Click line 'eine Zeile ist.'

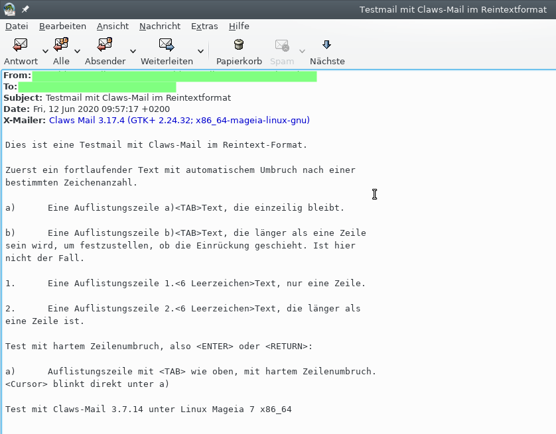coord(44,321)
